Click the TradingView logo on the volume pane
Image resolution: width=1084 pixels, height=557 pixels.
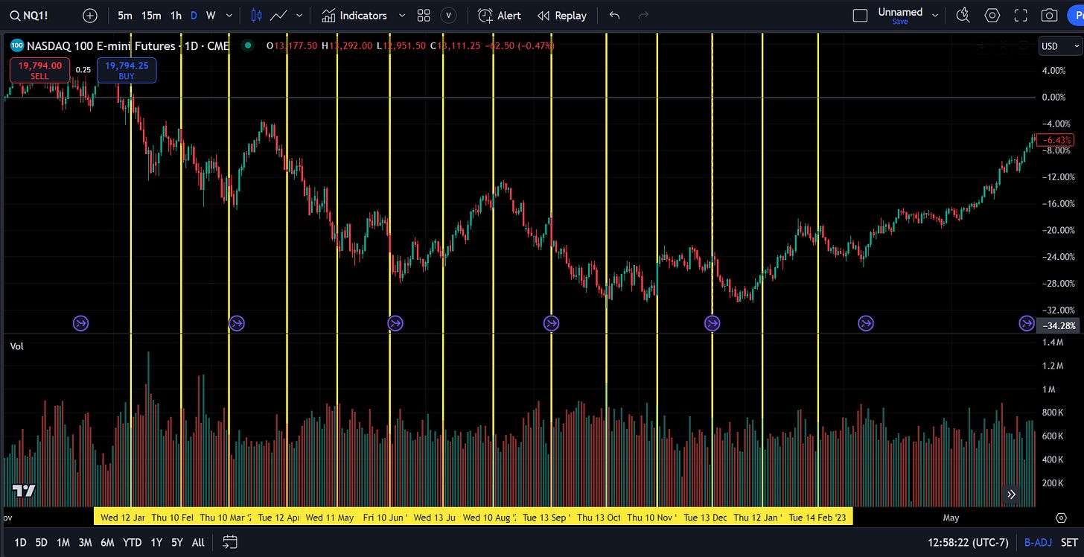pos(24,490)
